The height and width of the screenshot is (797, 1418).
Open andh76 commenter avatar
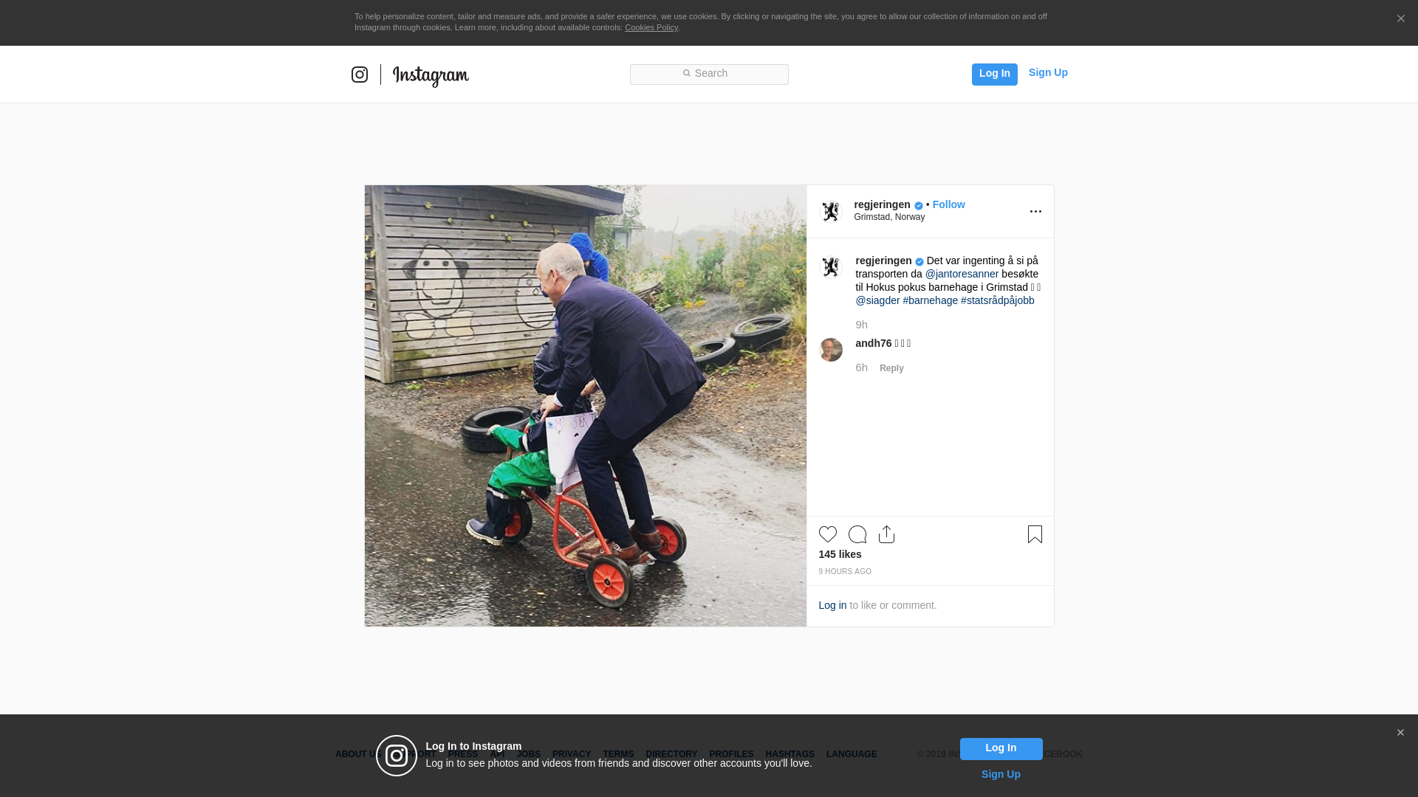pos(831,350)
